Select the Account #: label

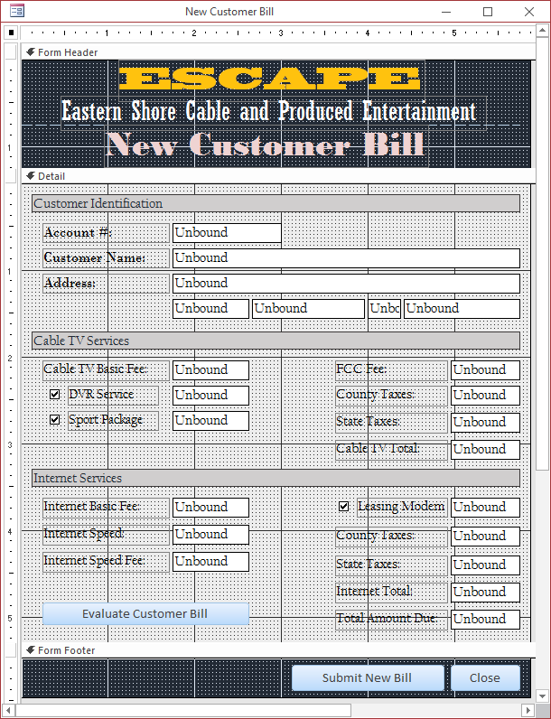(x=106, y=233)
